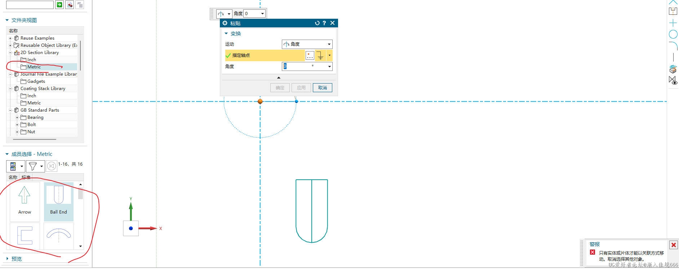The width and height of the screenshot is (679, 269).
Task: Expand the Bolt folder
Action: coord(17,125)
